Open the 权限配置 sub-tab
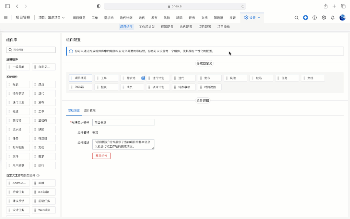This screenshot has height=219, width=350. point(167,27)
